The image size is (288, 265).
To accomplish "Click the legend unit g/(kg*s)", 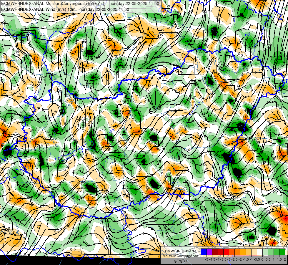I will click(181, 261).
